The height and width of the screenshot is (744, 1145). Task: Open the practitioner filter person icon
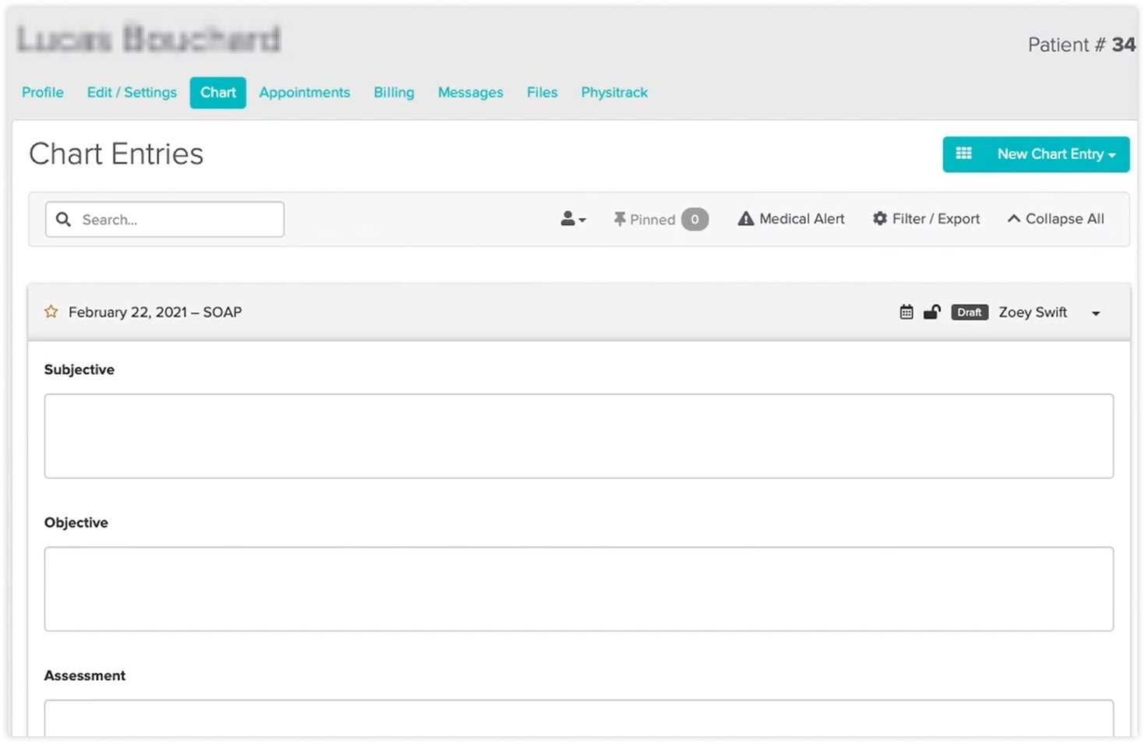572,219
